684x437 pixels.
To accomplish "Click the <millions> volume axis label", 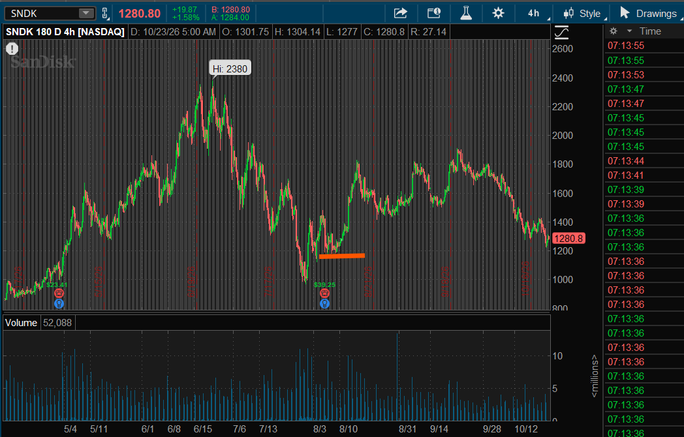I will [594, 376].
